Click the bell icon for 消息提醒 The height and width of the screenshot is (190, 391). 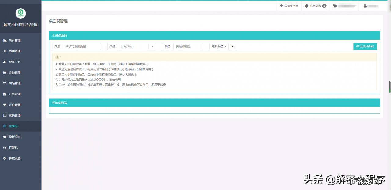point(306,6)
